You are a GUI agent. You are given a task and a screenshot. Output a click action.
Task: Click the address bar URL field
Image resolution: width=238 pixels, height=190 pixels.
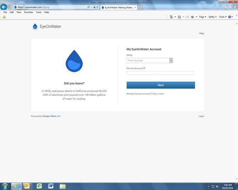tap(51, 7)
